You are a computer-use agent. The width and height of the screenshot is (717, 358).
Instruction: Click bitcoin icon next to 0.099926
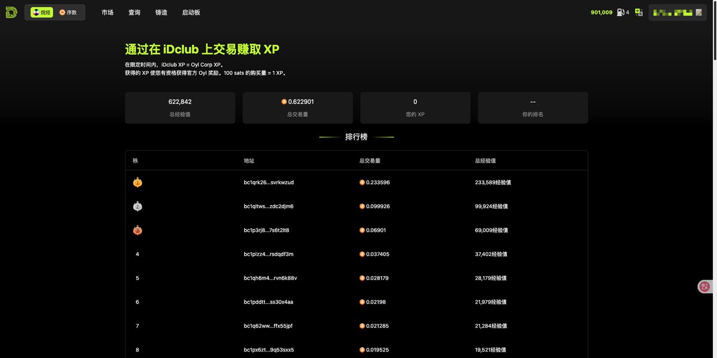pyautogui.click(x=362, y=206)
